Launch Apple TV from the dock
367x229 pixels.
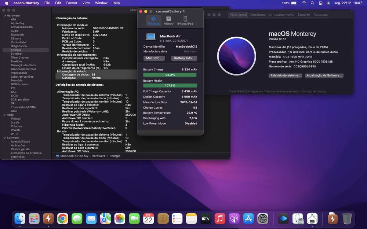[x=206, y=219]
